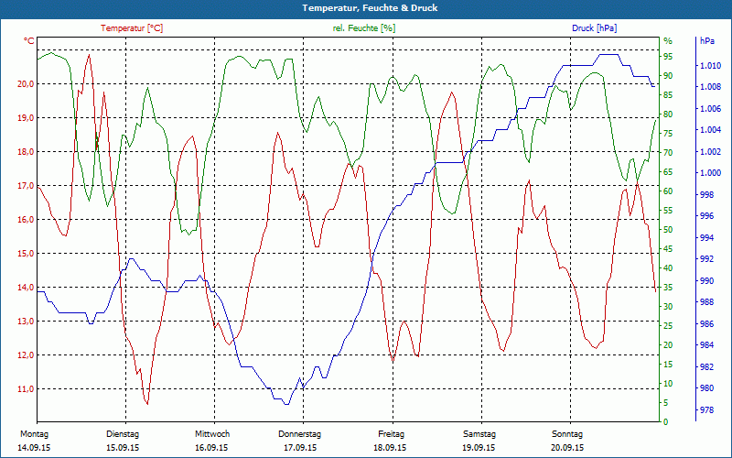Click the 'Sonntag' day label
Viewport: 732px width, 458px height.
tap(567, 434)
